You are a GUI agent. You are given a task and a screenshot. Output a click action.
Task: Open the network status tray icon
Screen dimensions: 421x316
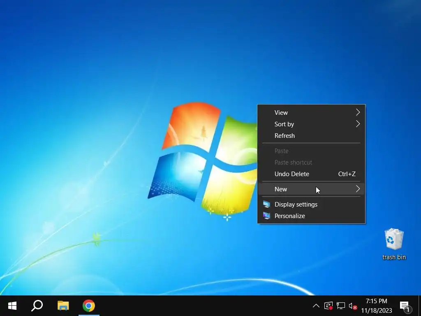341,306
